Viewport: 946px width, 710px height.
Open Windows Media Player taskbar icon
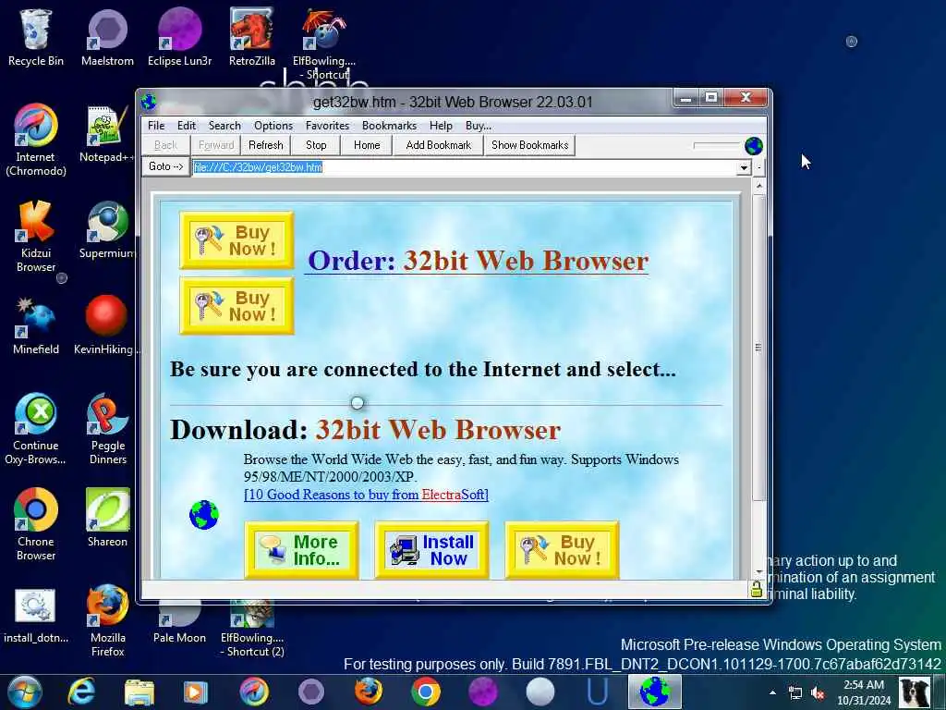196,692
